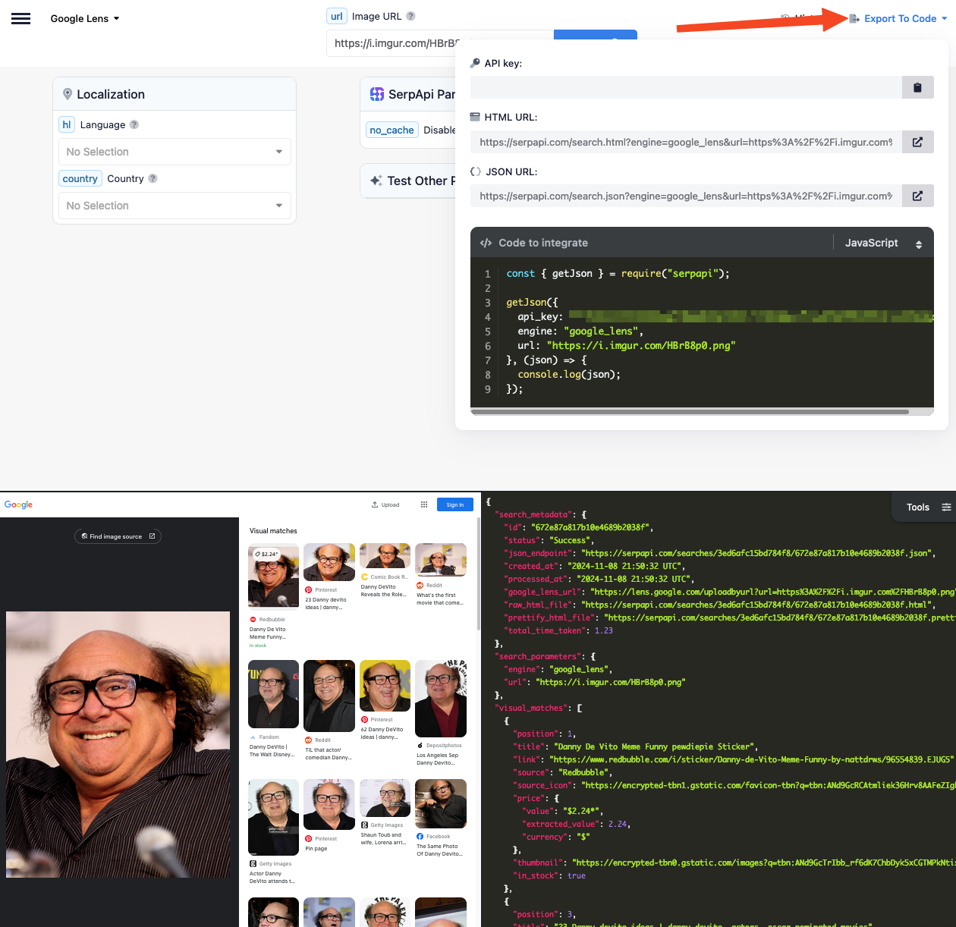
Task: Open the thumbnail URL link in JSON
Action: [764, 863]
